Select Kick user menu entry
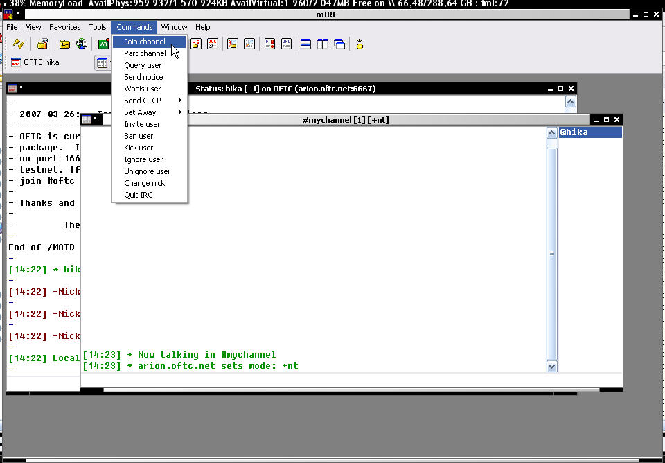Viewport: 665px width, 463px height. tap(149, 148)
